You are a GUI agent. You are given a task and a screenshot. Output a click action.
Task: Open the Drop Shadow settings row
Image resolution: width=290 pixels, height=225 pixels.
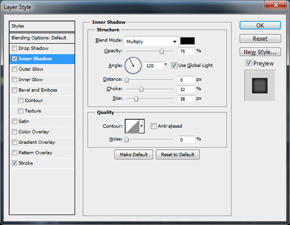tap(42, 48)
